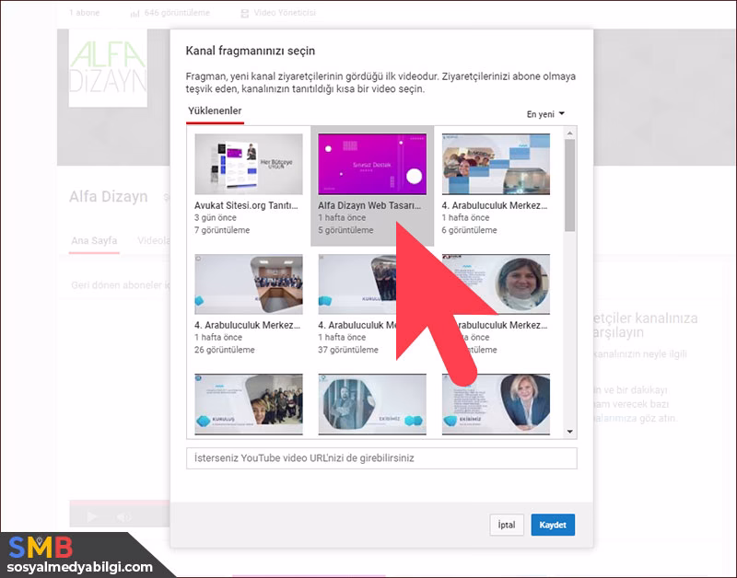Click the Video Yöneticisi icon at top

(x=244, y=14)
